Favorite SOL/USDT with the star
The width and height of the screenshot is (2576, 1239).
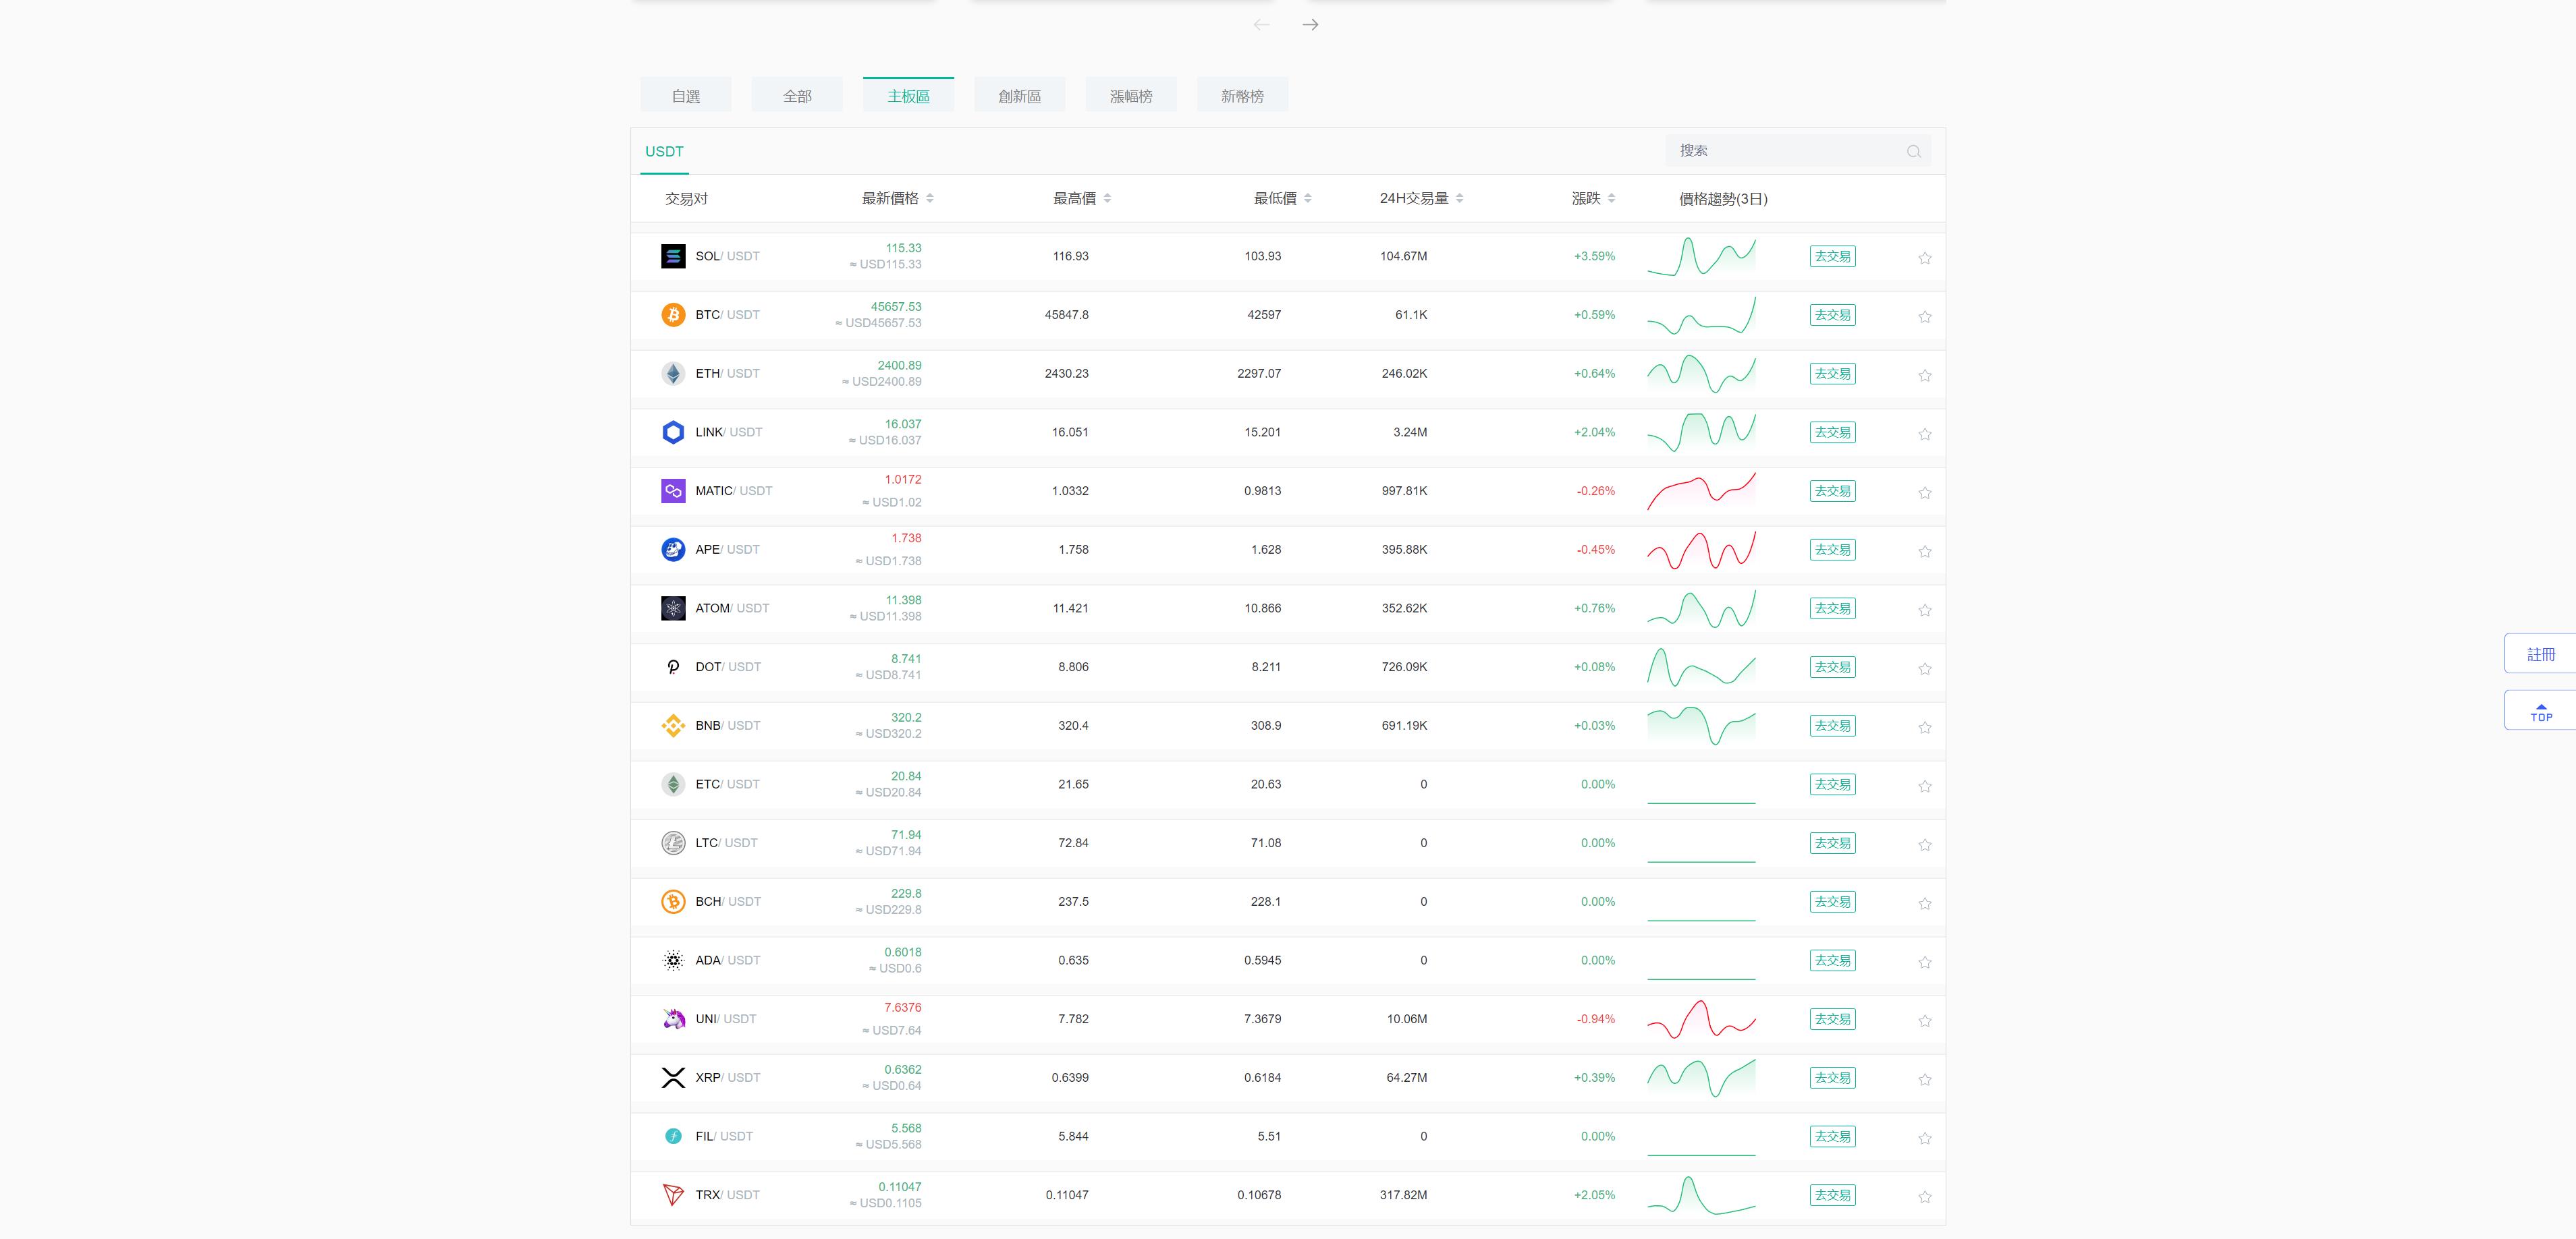(1924, 258)
